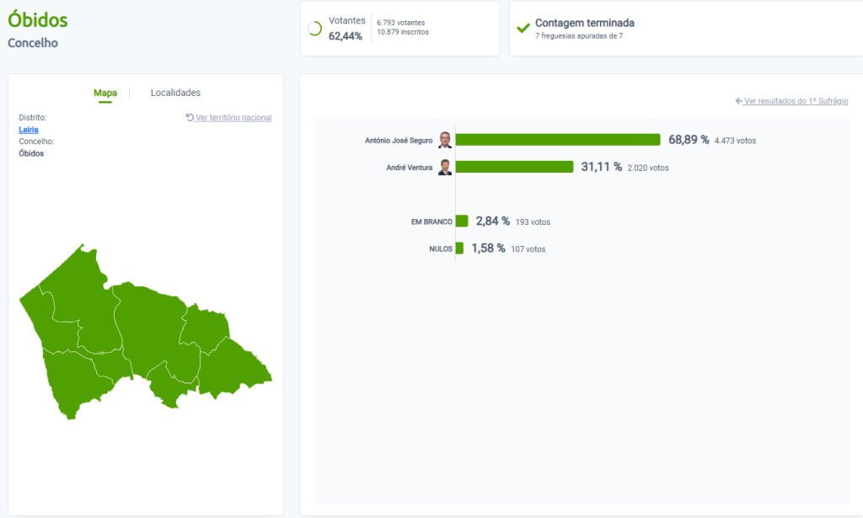Click the 31,11 % value

point(602,167)
